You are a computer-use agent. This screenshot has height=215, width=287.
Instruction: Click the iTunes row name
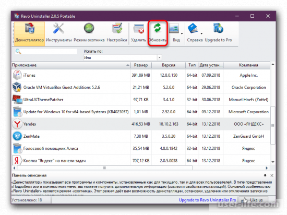pos(29,75)
